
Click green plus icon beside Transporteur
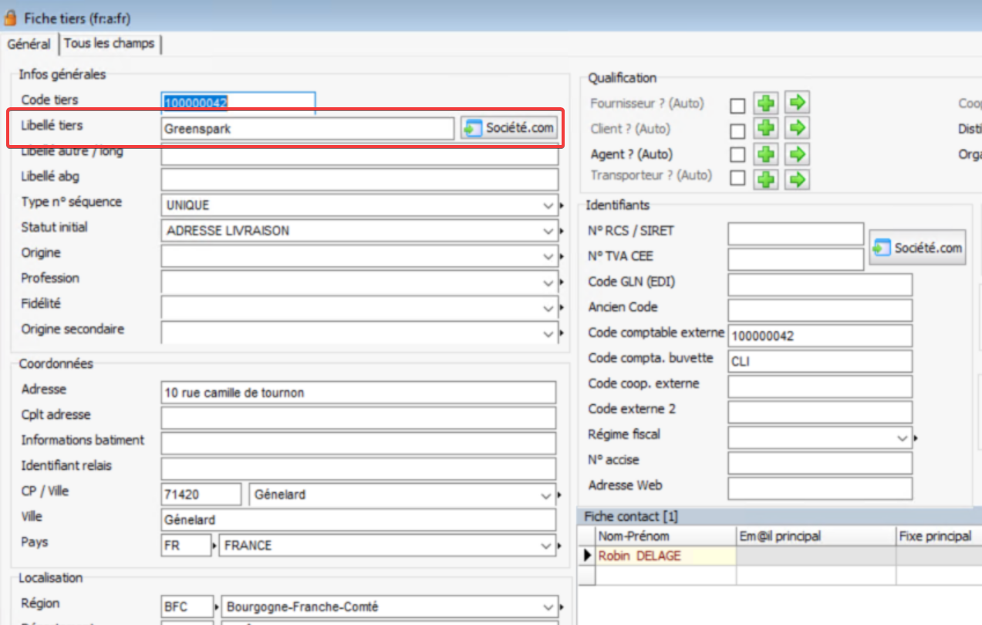(x=765, y=179)
